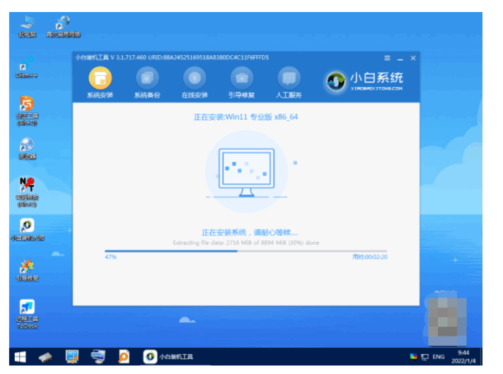Open the magnifier document taskbar icon
This screenshot has height=374, width=503.
point(124,356)
